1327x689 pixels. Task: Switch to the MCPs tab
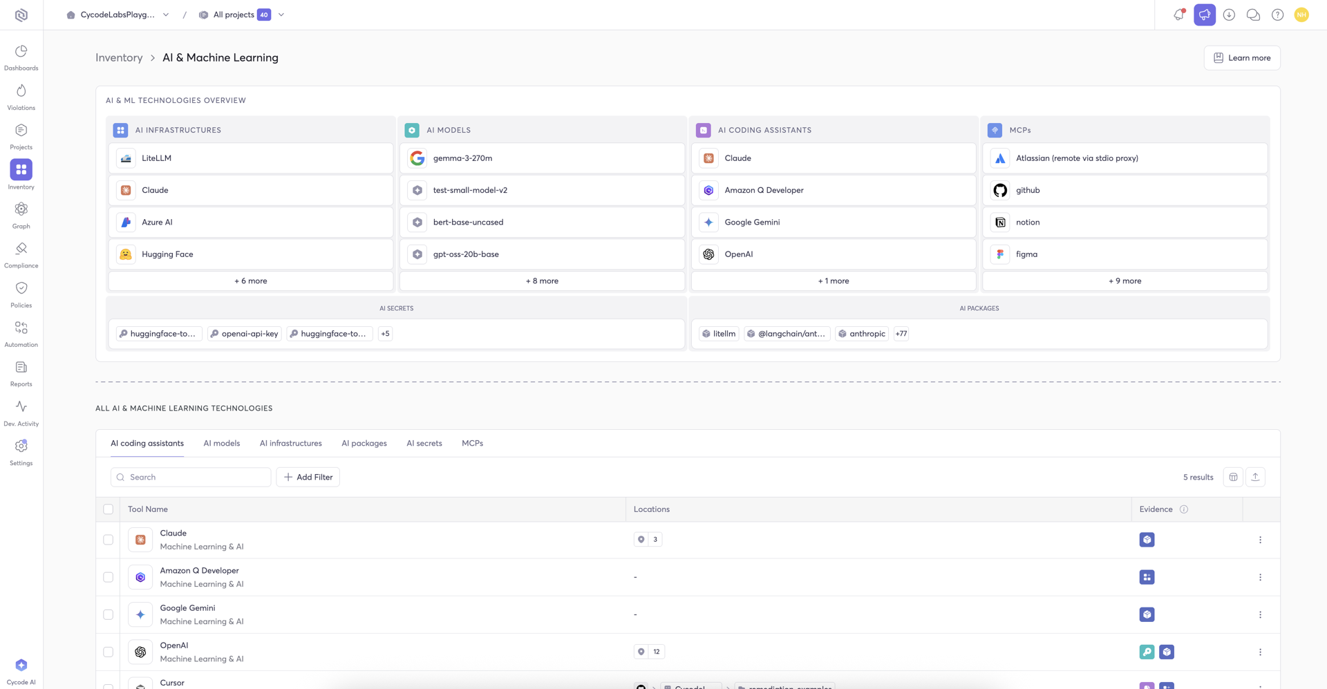click(472, 444)
